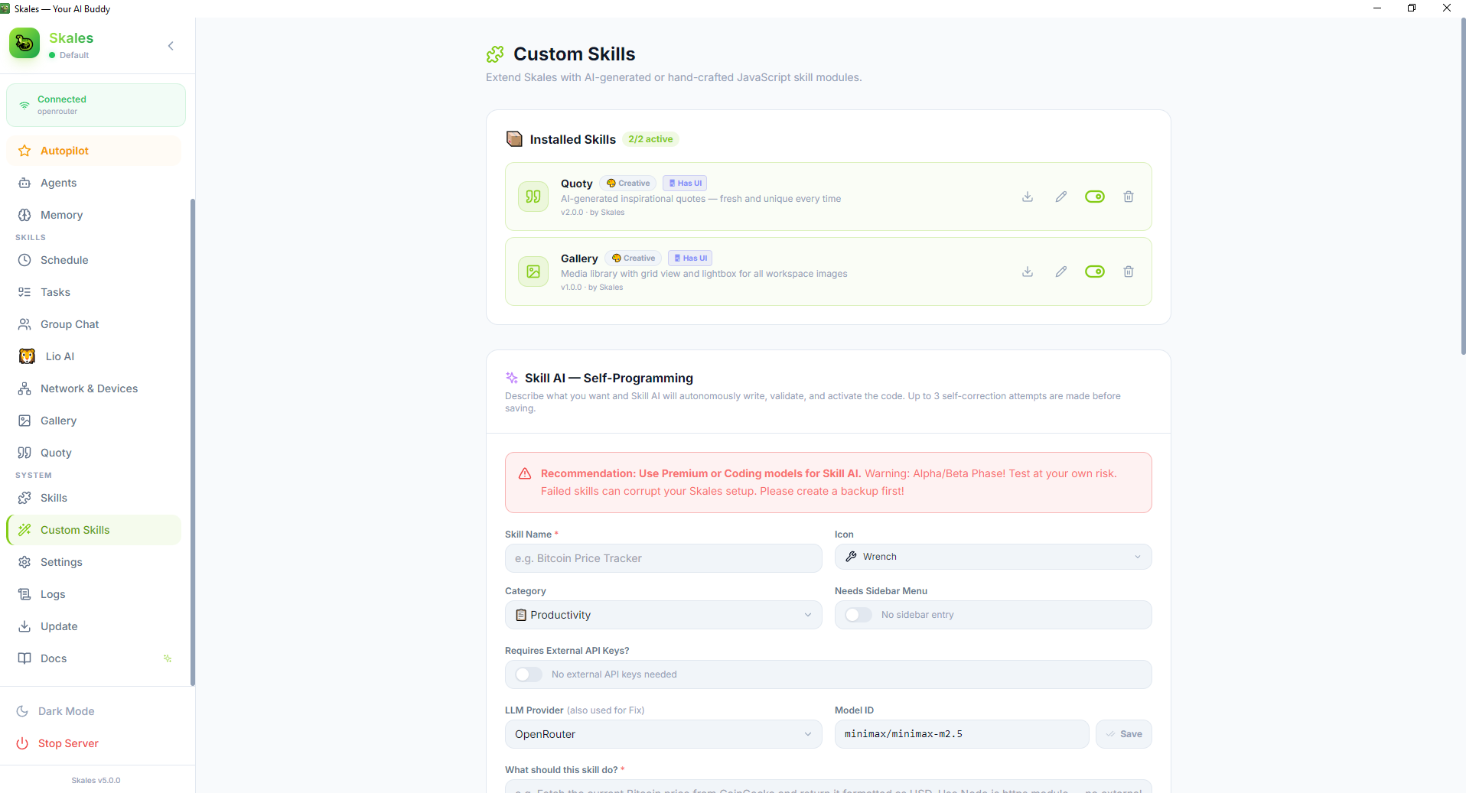Screen dimensions: 1466x793
Task: Collapse sidebar with the left chevron
Action: [x=171, y=46]
